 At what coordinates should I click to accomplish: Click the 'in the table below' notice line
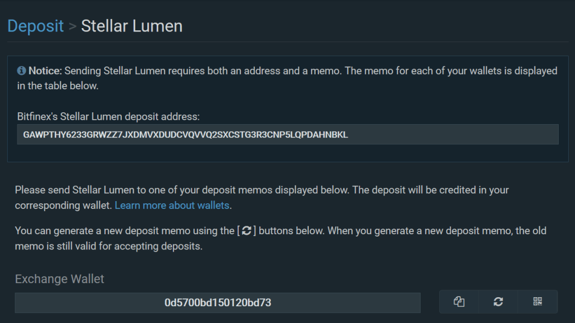(58, 86)
